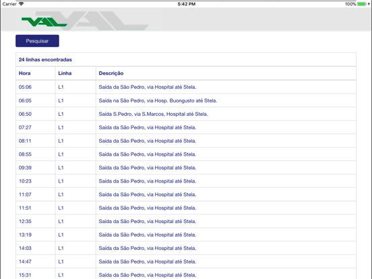Click the description 'via Hosp. Buongusto até Stela'
372x279 pixels.
pyautogui.click(x=182, y=100)
